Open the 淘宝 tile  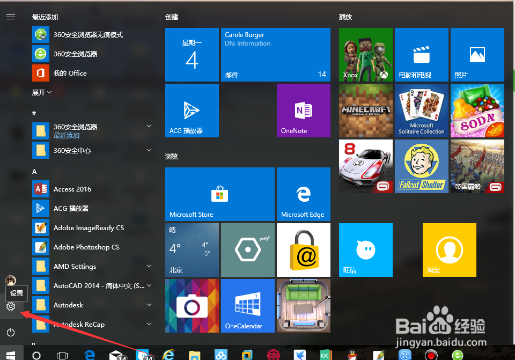coord(450,250)
